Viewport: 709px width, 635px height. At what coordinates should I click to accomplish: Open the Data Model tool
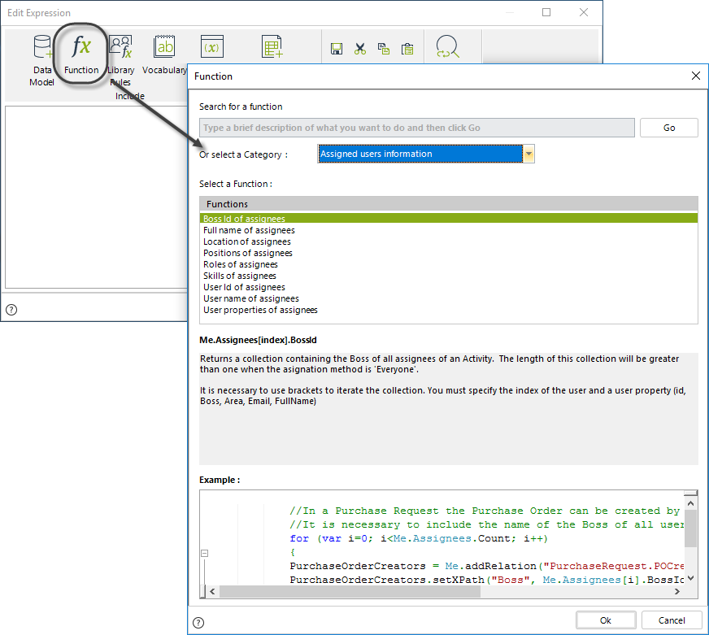click(42, 59)
